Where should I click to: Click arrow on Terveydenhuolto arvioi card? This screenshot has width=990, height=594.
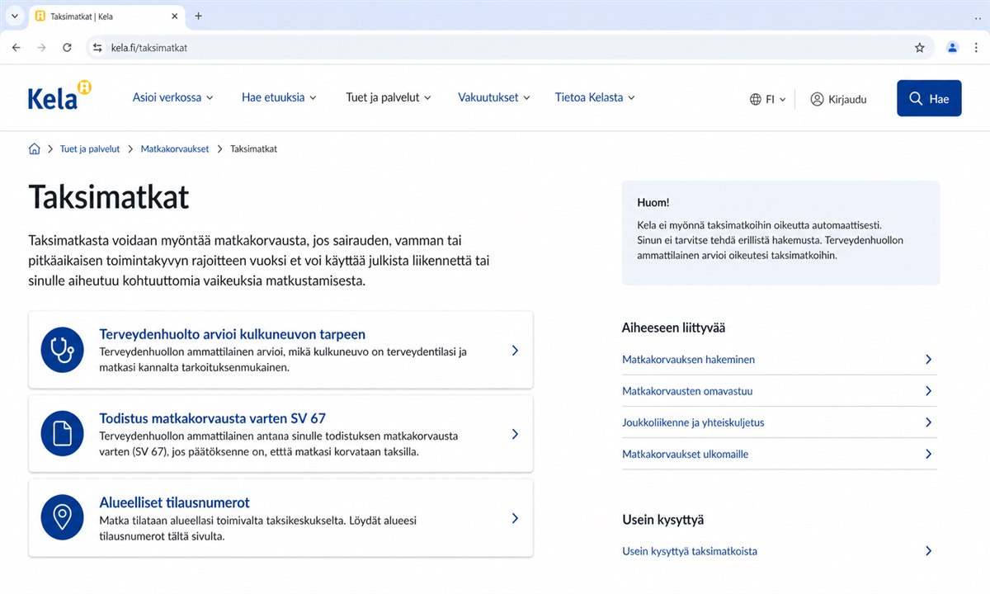coord(515,350)
